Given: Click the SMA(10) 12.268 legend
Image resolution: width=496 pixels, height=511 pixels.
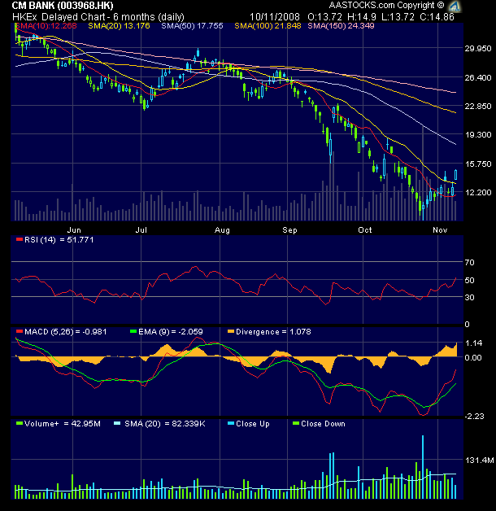Looking at the screenshot, I should click(x=46, y=26).
